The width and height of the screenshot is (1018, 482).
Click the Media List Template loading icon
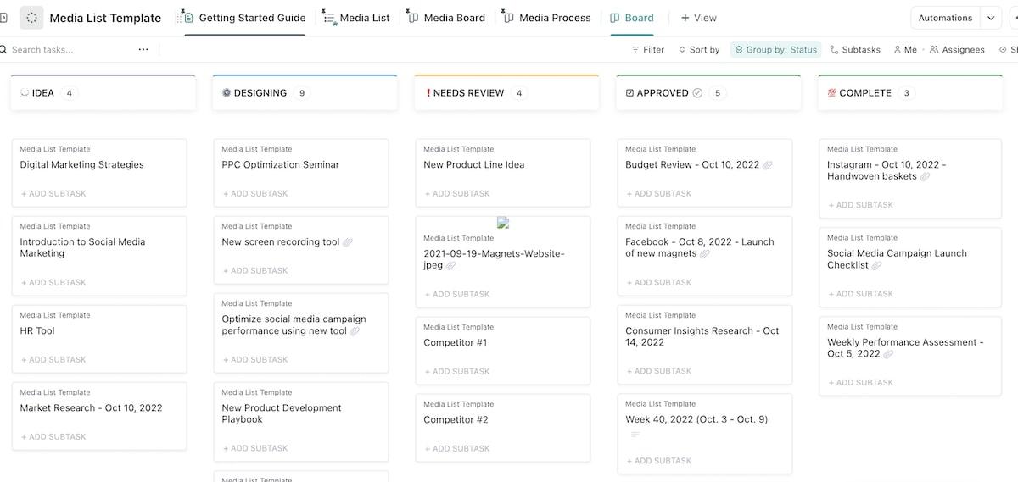(x=31, y=18)
